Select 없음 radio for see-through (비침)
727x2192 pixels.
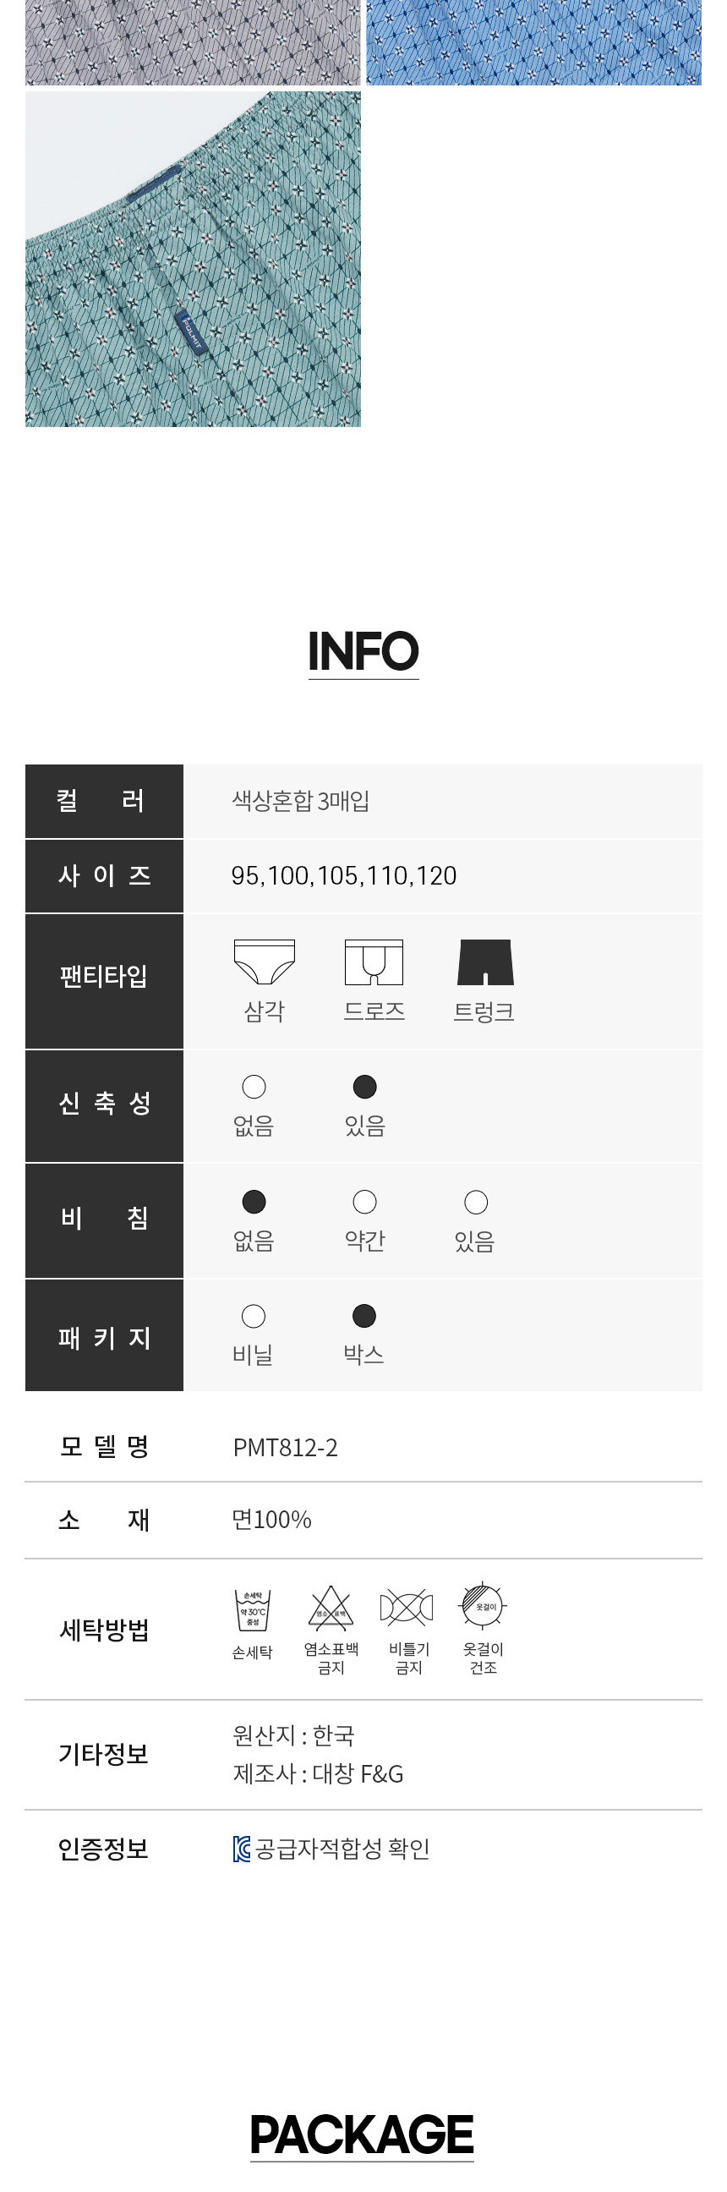click(254, 1203)
